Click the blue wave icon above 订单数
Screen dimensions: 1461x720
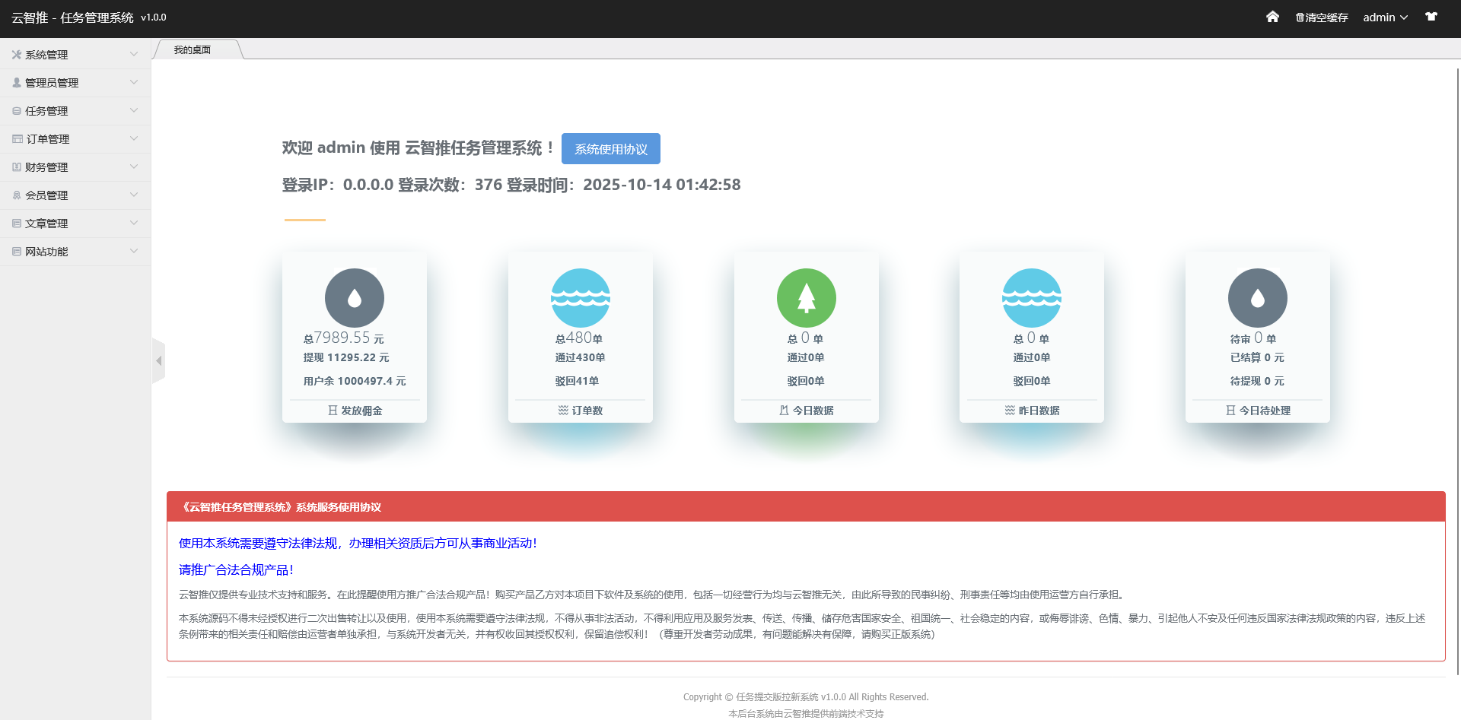[581, 298]
